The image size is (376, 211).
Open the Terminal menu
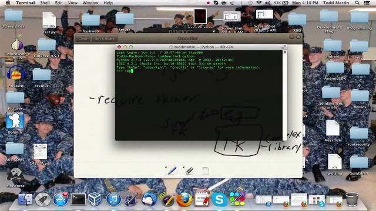click(25, 3)
